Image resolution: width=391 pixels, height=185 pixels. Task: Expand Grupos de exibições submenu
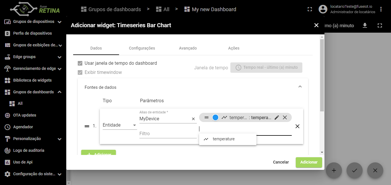click(x=60, y=45)
